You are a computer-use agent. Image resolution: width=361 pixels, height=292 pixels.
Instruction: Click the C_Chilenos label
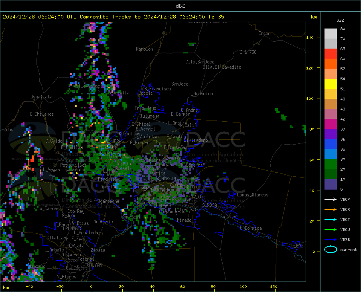tap(42, 114)
